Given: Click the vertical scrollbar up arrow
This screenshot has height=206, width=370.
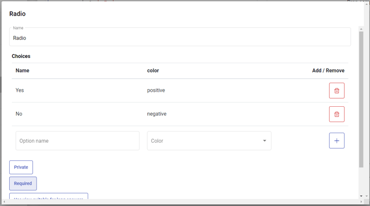Looking at the screenshot, I should pyautogui.click(x=361, y=29).
